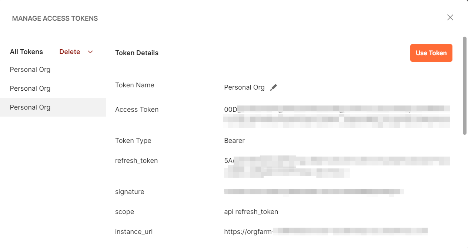468x248 pixels.
Task: Click the Token Details heading
Action: (137, 53)
